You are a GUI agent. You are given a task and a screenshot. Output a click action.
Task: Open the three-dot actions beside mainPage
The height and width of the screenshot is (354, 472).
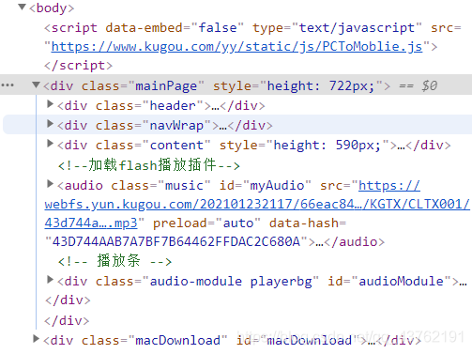(8, 85)
